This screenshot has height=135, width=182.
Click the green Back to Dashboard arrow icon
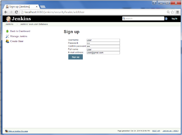click(x=7, y=31)
